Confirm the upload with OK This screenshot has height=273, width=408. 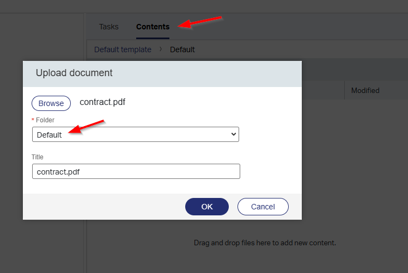pyautogui.click(x=207, y=207)
